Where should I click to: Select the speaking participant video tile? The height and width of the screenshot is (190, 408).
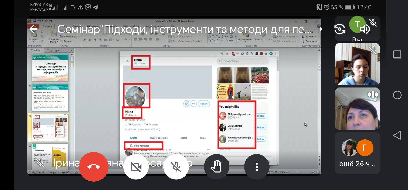tap(357, 109)
